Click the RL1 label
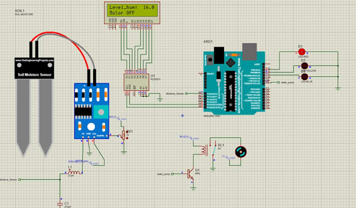The width and height of the screenshot is (356, 208). (x=221, y=145)
